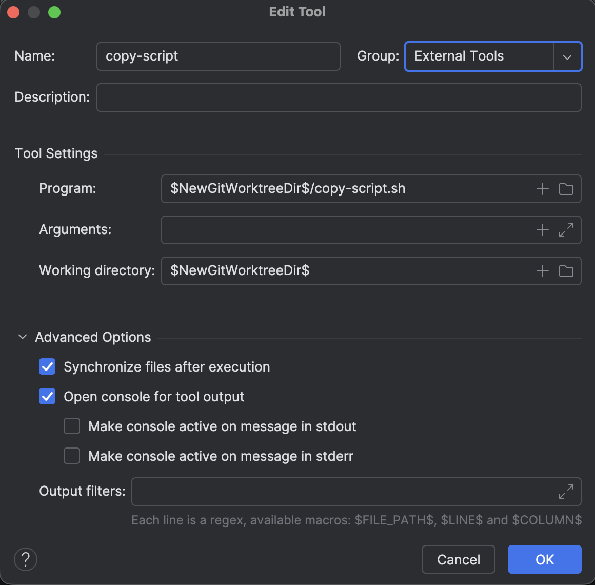This screenshot has height=585, width=595.
Task: Disable Synchronize files after execution
Action: (x=47, y=366)
